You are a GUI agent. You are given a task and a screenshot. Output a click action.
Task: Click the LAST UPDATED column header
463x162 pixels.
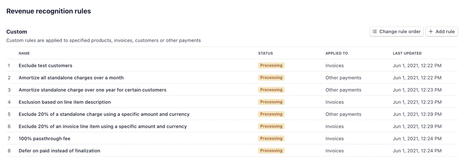[x=407, y=53]
